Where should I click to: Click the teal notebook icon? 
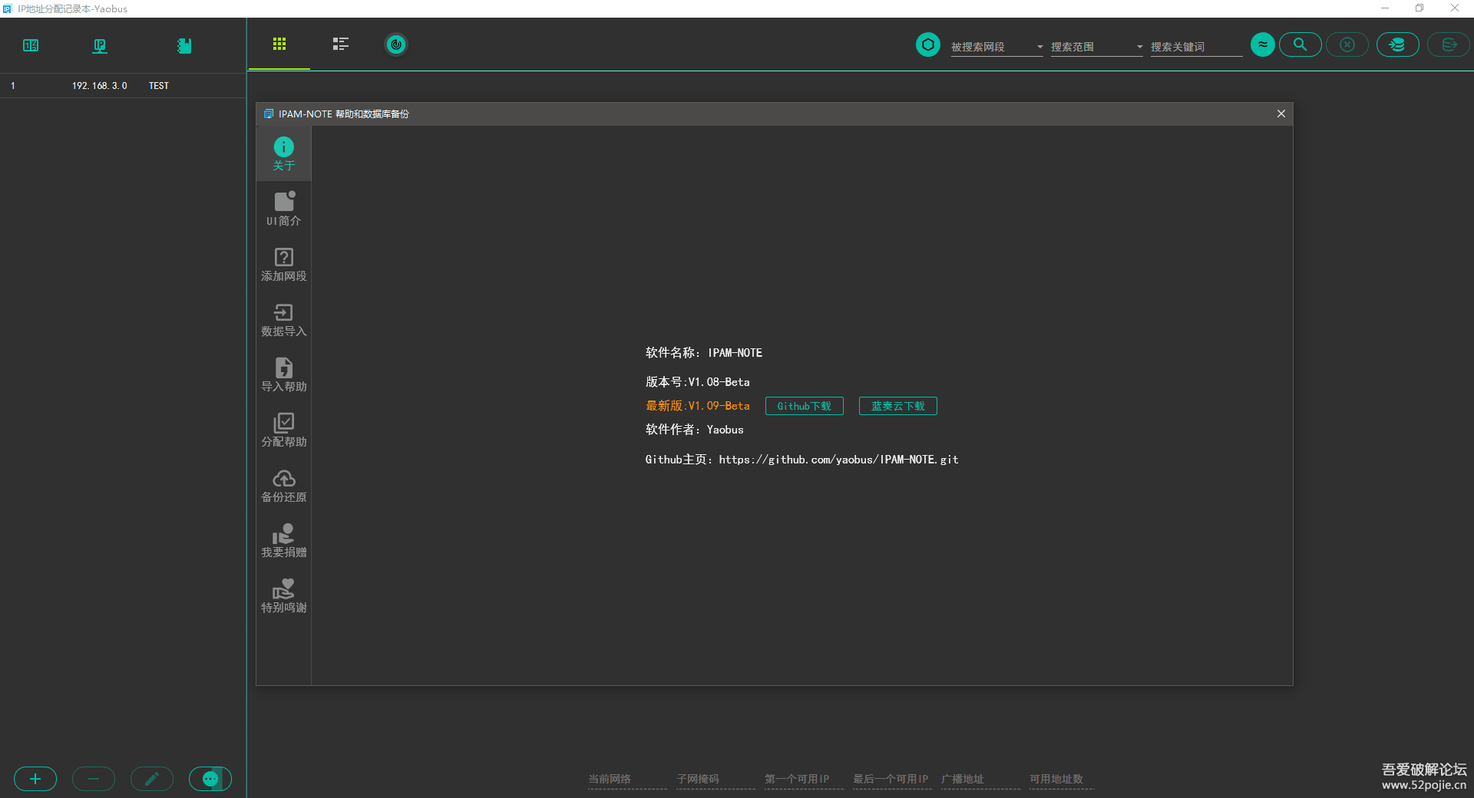(183, 46)
